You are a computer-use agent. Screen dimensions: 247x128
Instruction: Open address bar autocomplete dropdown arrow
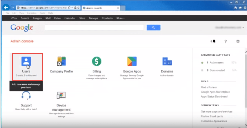[72, 8]
